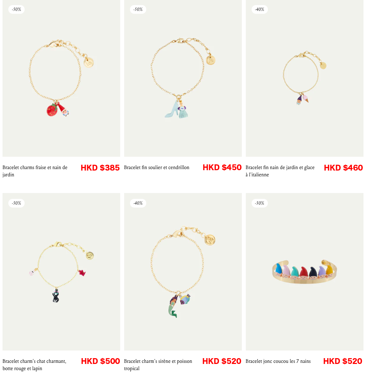Click the -50% badge on cat charm bracelet
The image size is (366, 381).
point(17,203)
